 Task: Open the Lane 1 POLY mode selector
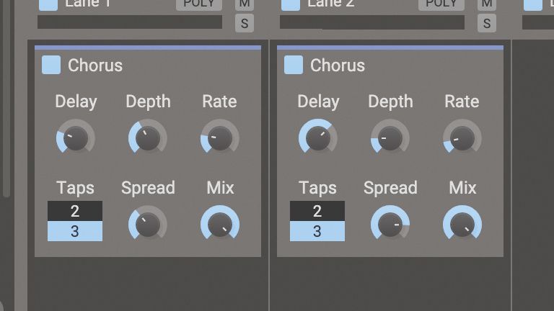[x=199, y=4]
